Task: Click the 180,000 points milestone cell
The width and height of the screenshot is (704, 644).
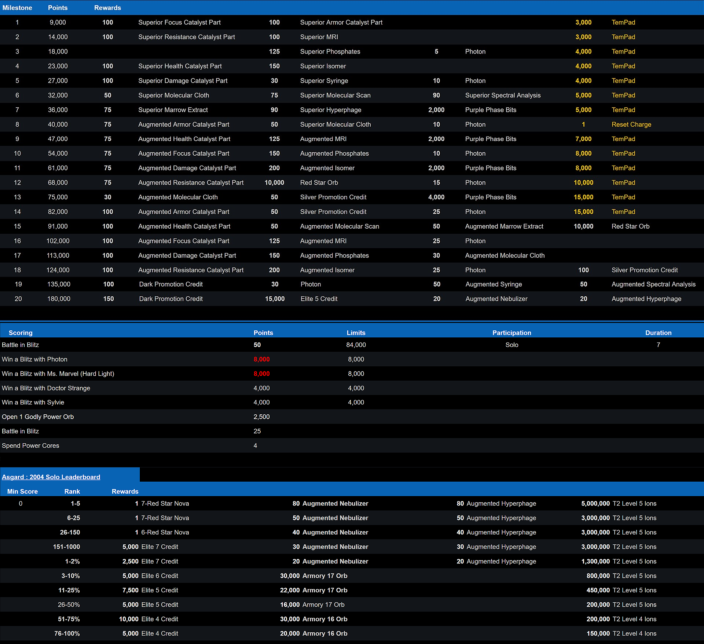Action: point(59,299)
